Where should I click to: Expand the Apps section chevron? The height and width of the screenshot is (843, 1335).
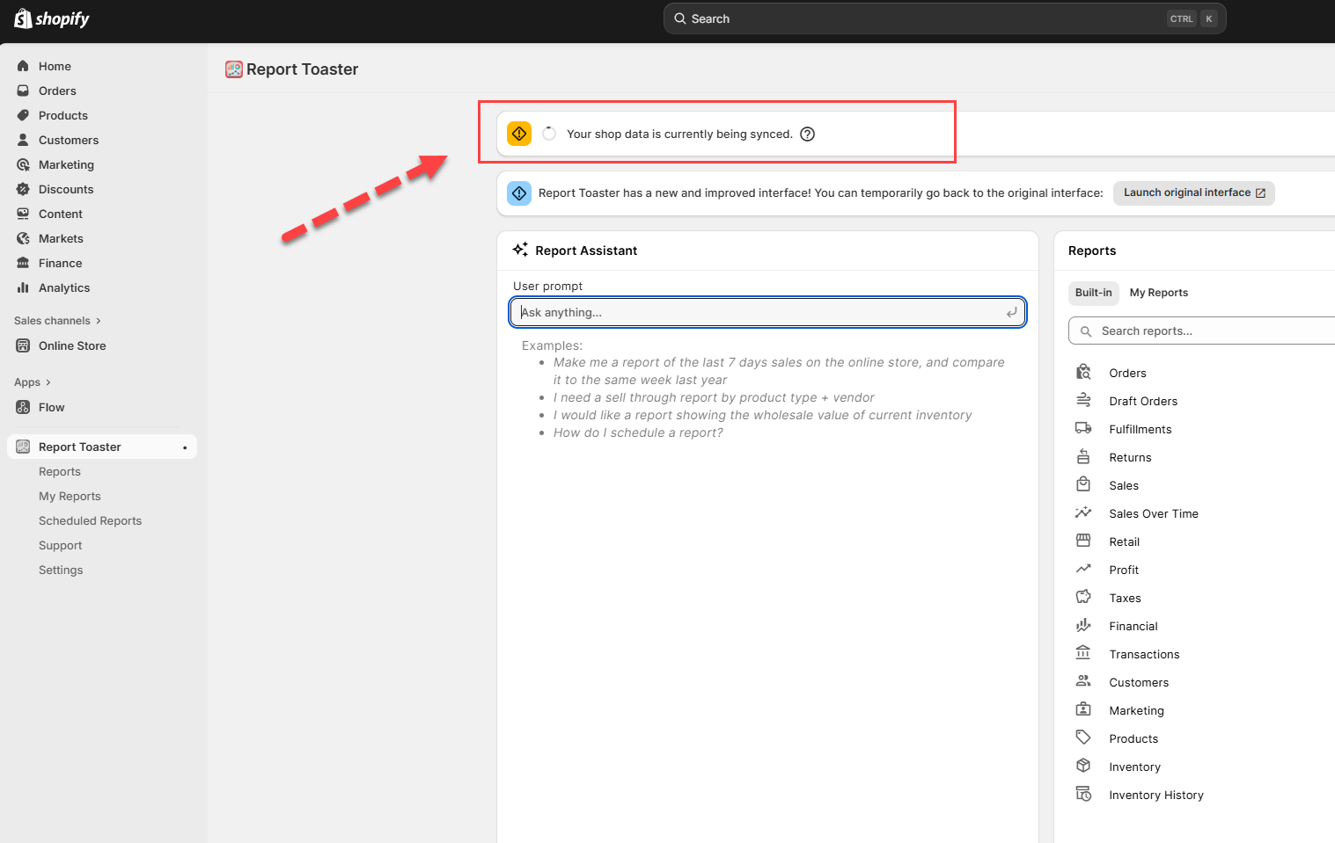point(48,382)
